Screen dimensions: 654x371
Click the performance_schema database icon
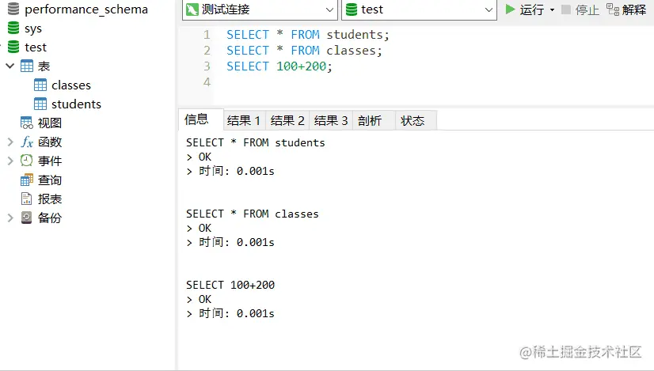tap(13, 9)
